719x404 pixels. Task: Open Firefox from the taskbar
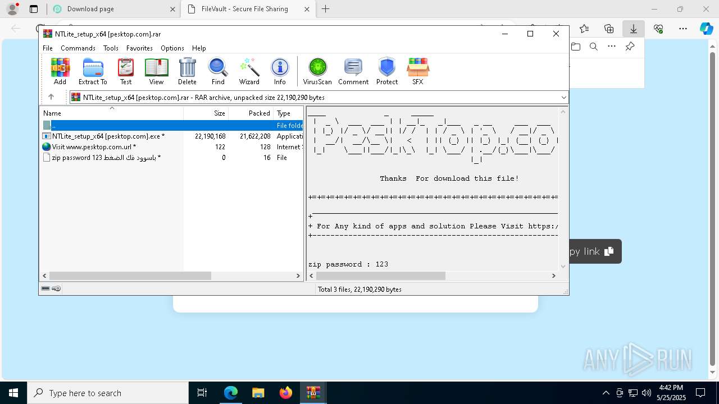285,393
